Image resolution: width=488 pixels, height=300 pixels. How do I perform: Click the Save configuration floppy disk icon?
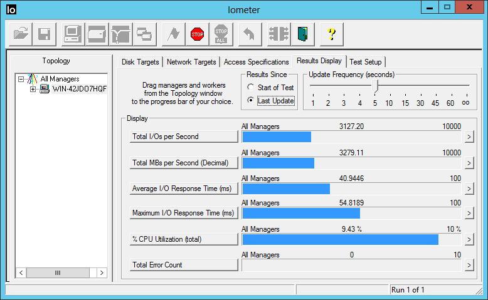tap(44, 34)
